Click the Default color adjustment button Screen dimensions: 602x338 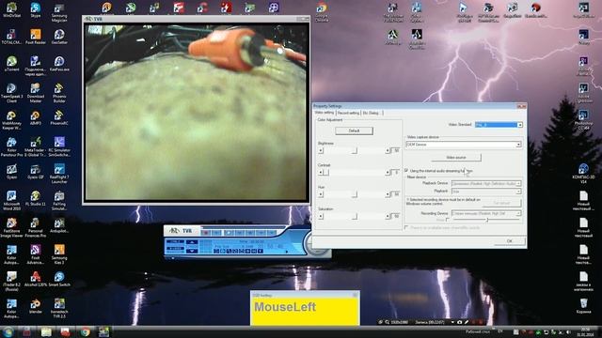pos(354,131)
